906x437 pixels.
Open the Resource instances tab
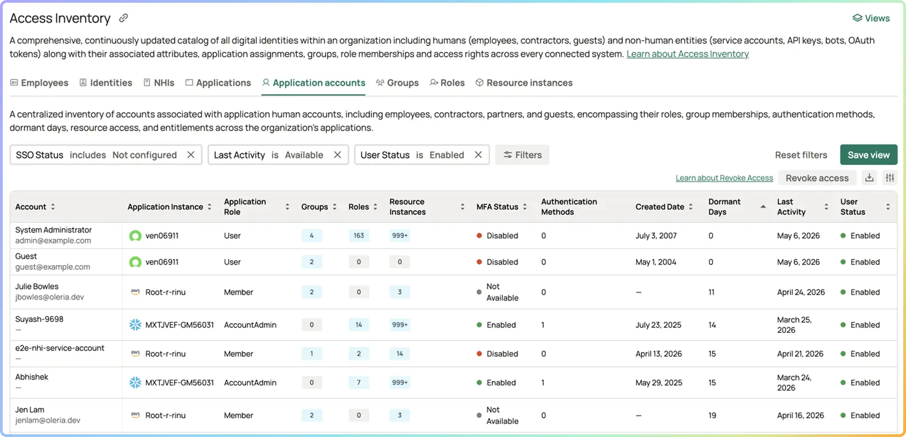pyautogui.click(x=524, y=83)
